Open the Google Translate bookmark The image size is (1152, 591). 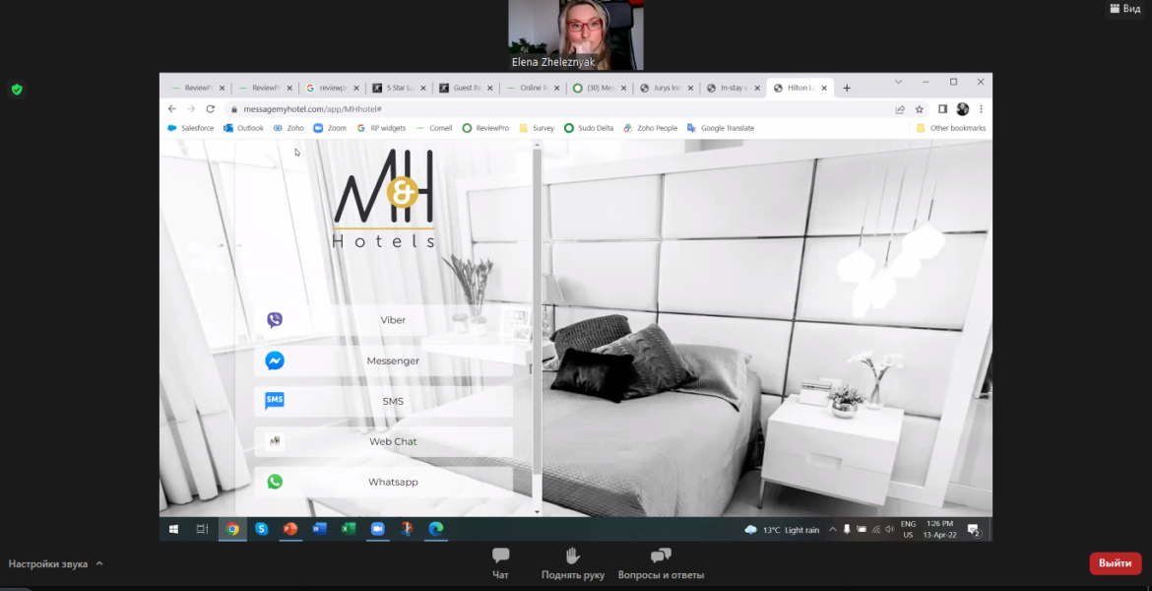(721, 128)
